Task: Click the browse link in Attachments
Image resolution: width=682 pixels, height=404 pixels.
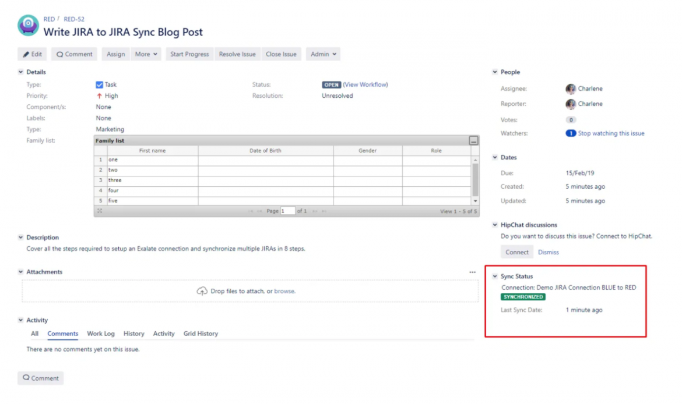Action: click(284, 291)
